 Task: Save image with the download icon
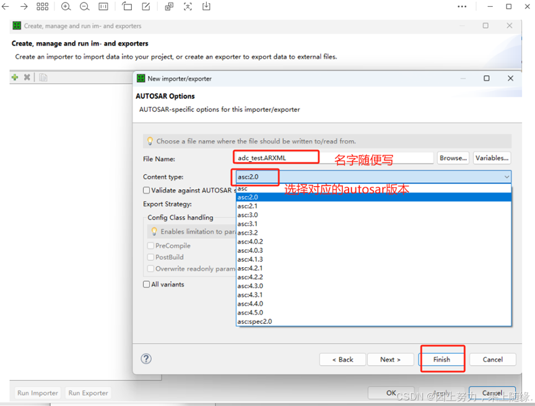(206, 6)
